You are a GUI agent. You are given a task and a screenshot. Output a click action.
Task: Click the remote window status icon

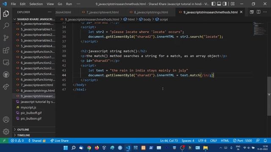tap(4, 141)
